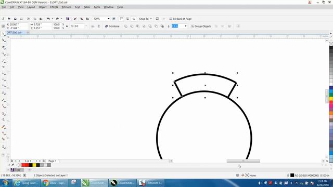Screen dimensions: 333x187
Task: Toggle the lock ratio padlock
Action: tap(67, 26)
